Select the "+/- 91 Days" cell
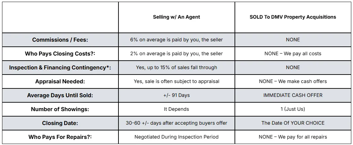This screenshot has width=353, height=145. (x=176, y=95)
